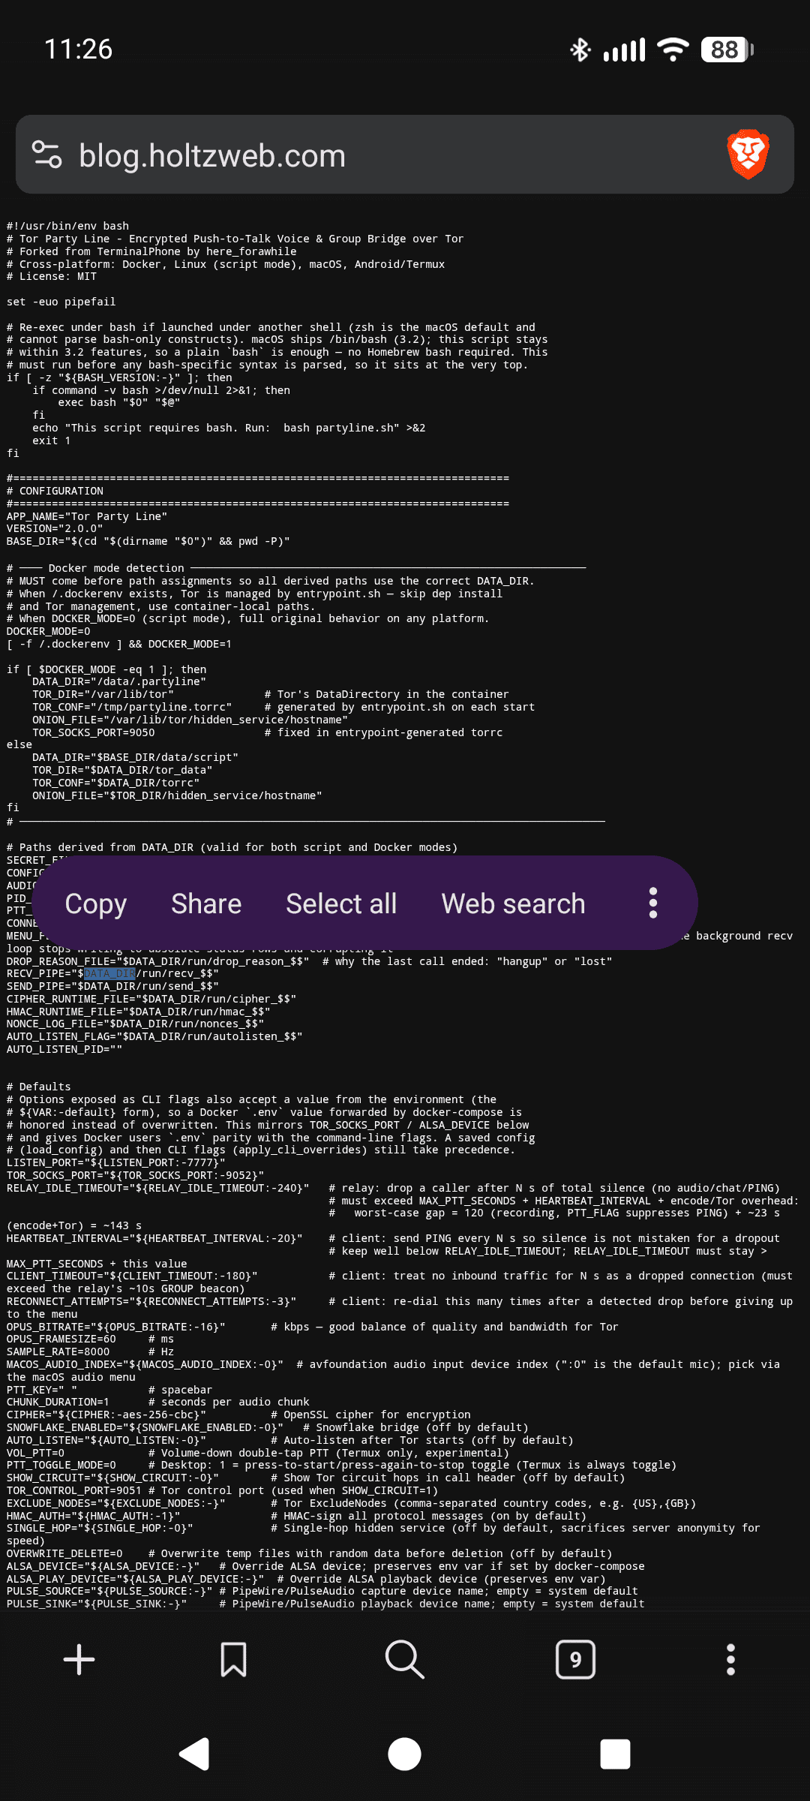Tap the 'AUTO_LISTEN_PID=""' line
The image size is (810, 1801).
point(64,1049)
